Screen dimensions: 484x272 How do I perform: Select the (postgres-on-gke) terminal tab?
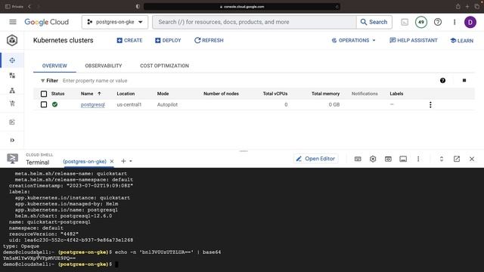click(85, 161)
